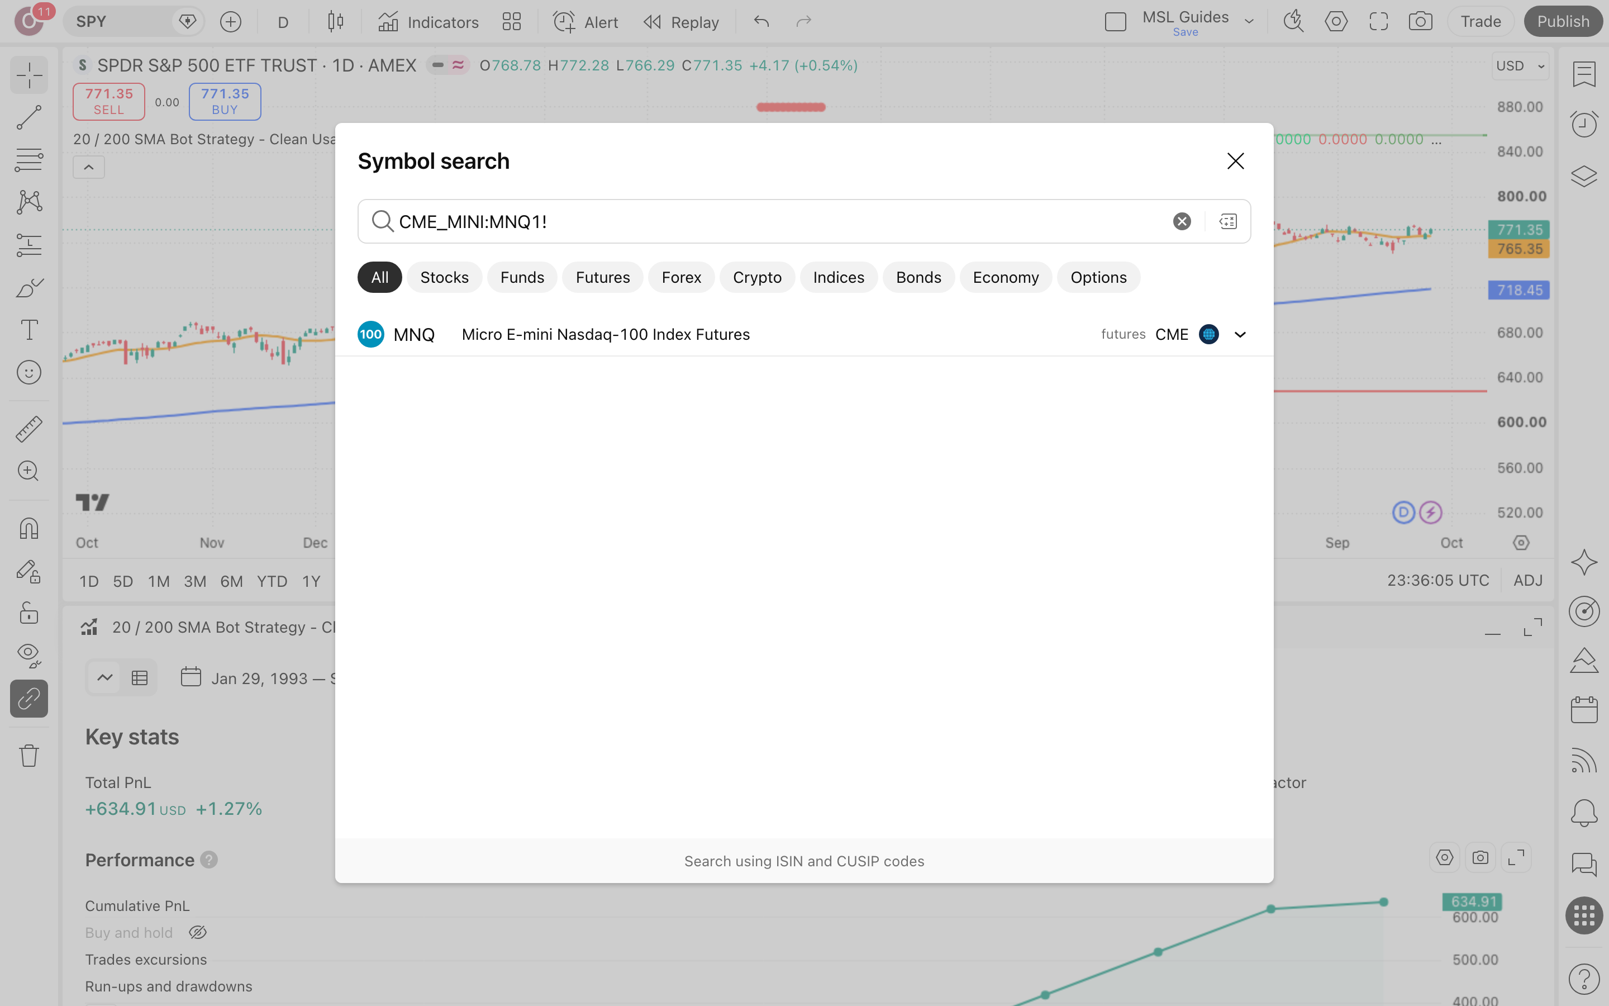Screen dimensions: 1609x1006
Task: Filter results by Crypto
Action: tap(758, 277)
